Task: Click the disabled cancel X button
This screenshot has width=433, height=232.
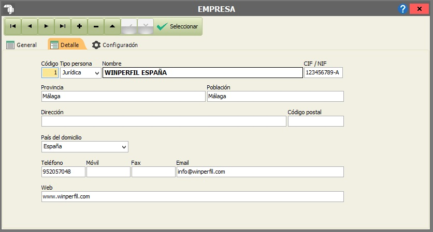Action: (146, 26)
